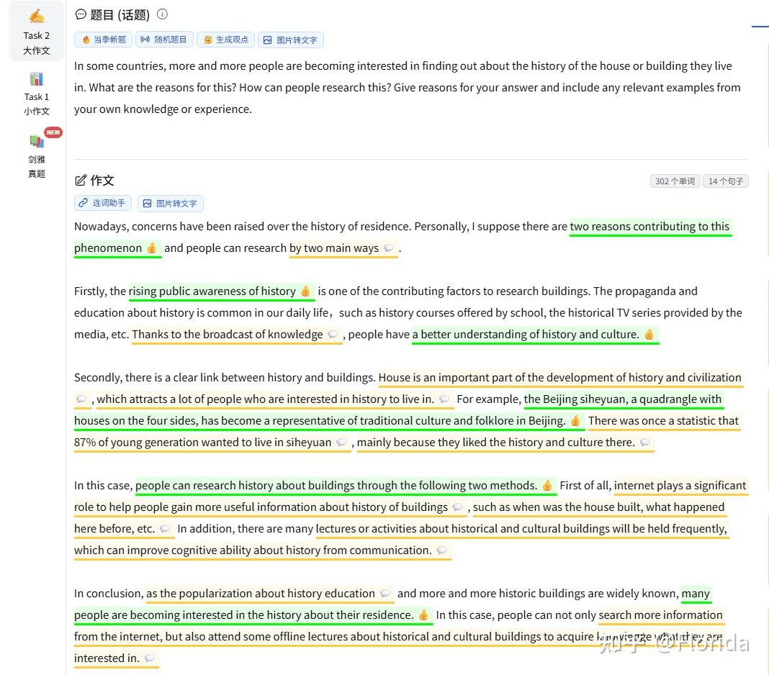Click 图片转文字 button under 题目
This screenshot has width=769, height=675.
290,40
